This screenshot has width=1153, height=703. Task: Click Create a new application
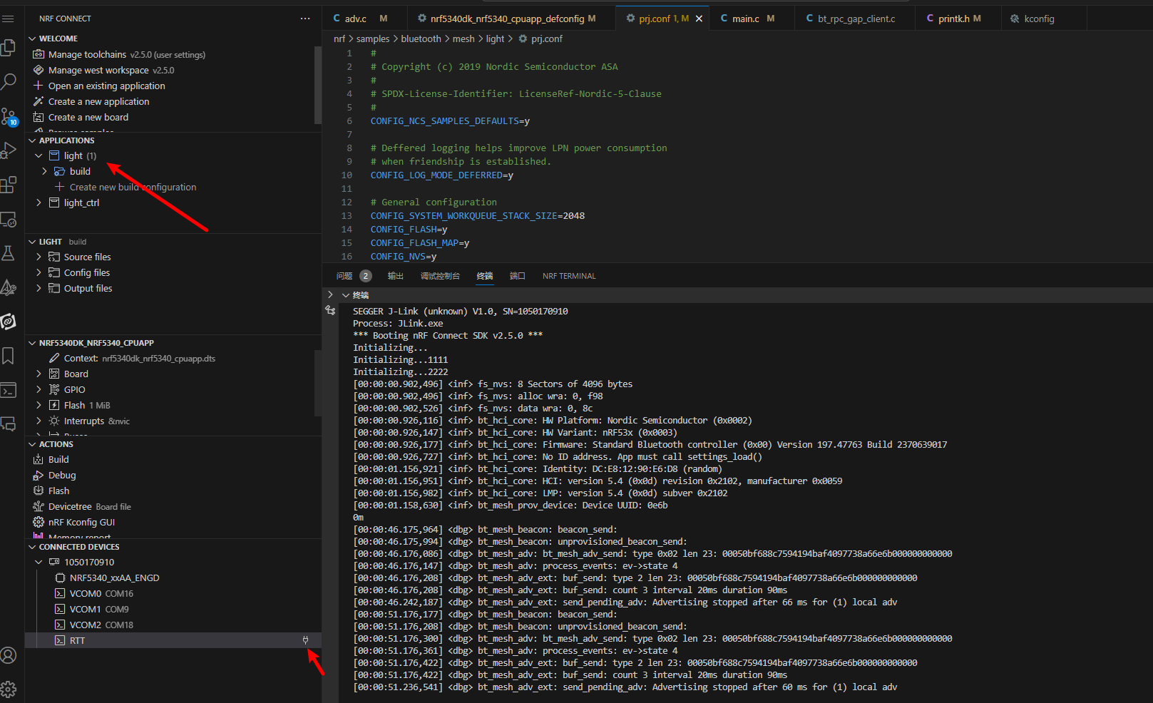(91, 101)
